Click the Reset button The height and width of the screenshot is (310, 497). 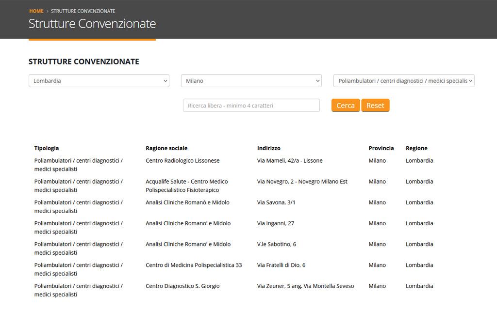(375, 105)
